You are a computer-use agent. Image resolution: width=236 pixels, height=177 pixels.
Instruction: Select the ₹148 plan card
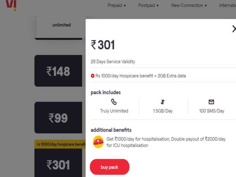(x=58, y=71)
